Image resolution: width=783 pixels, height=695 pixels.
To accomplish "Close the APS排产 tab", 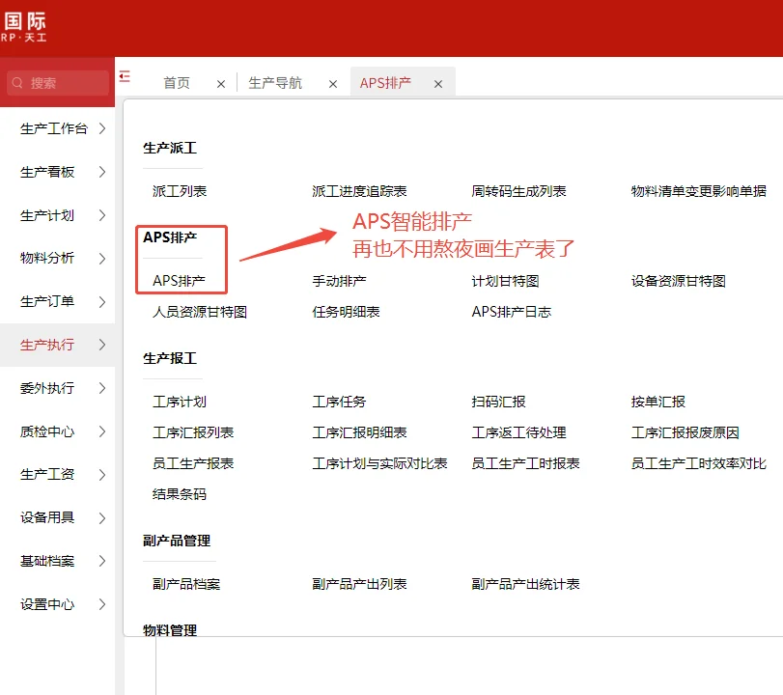I will (x=438, y=83).
